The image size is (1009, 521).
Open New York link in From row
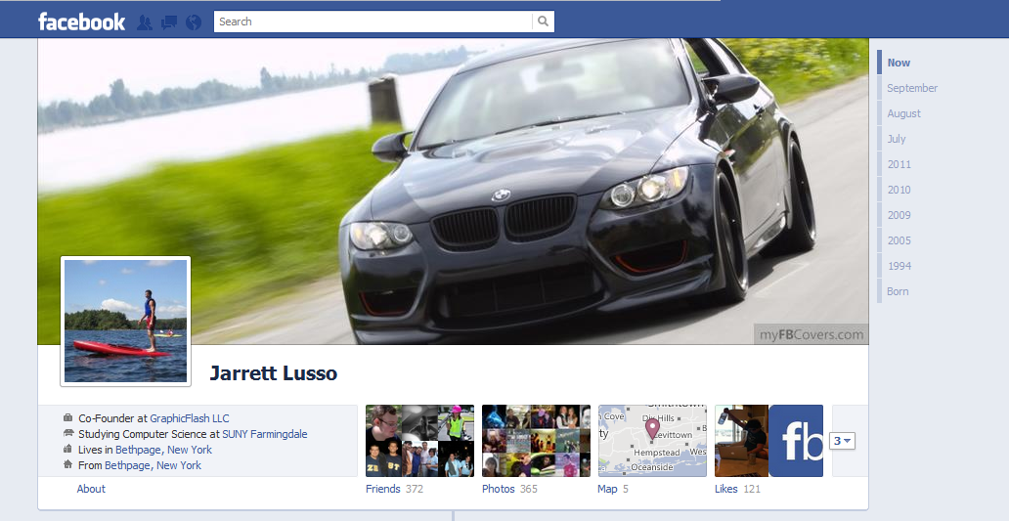coord(179,465)
